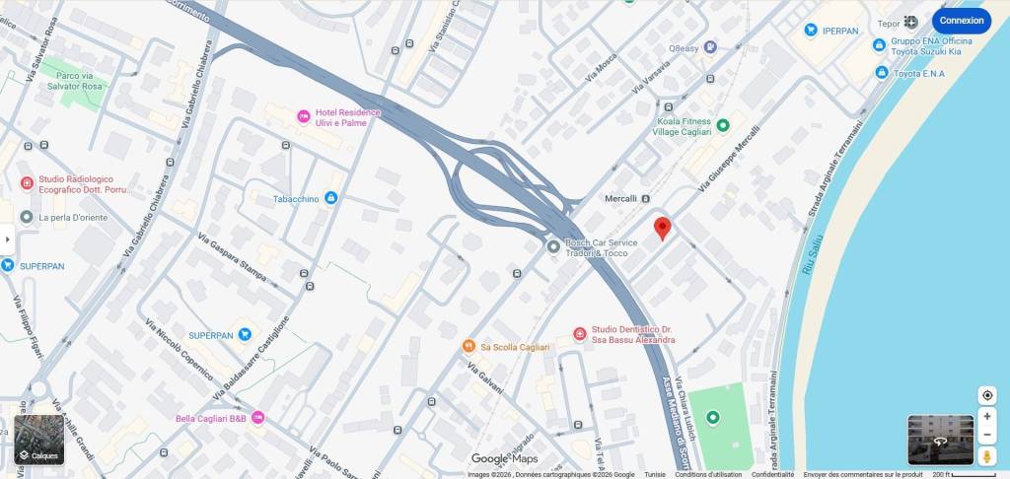Expand the collapsed side panel arrow
Image resolution: width=1010 pixels, height=479 pixels.
pyautogui.click(x=7, y=240)
